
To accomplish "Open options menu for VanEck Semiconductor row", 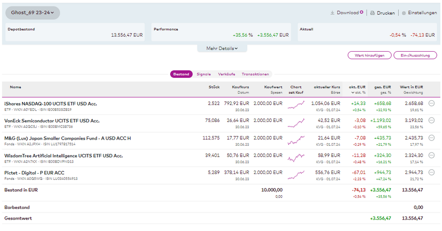I will pyautogui.click(x=432, y=121).
